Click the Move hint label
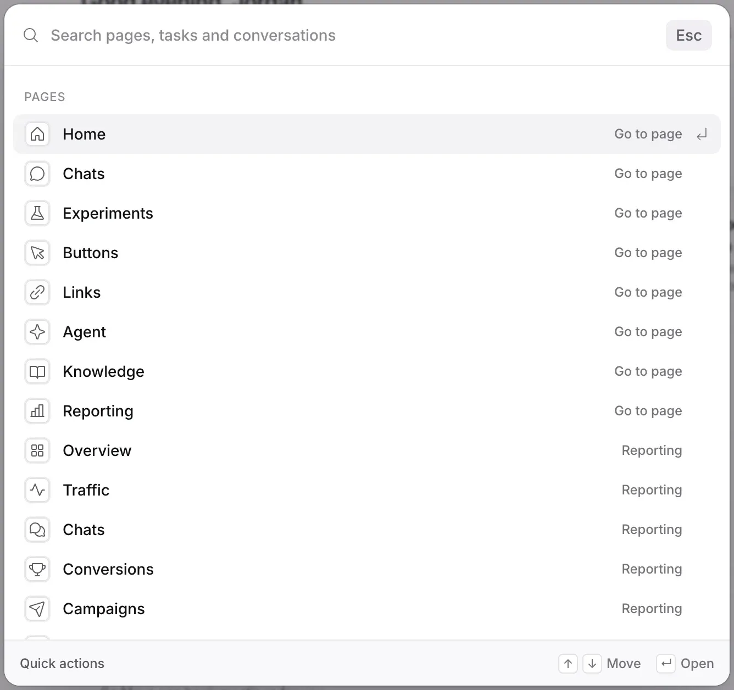 [x=624, y=664]
